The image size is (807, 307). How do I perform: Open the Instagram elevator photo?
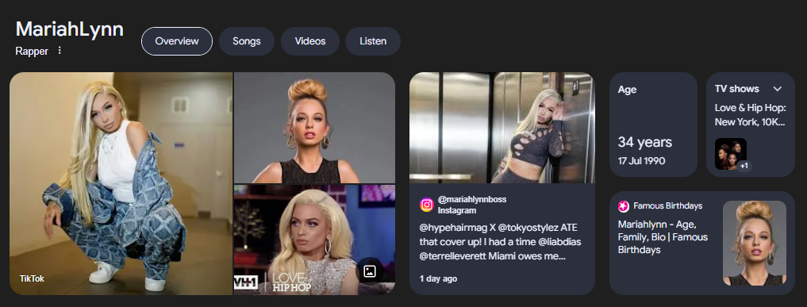(502, 128)
